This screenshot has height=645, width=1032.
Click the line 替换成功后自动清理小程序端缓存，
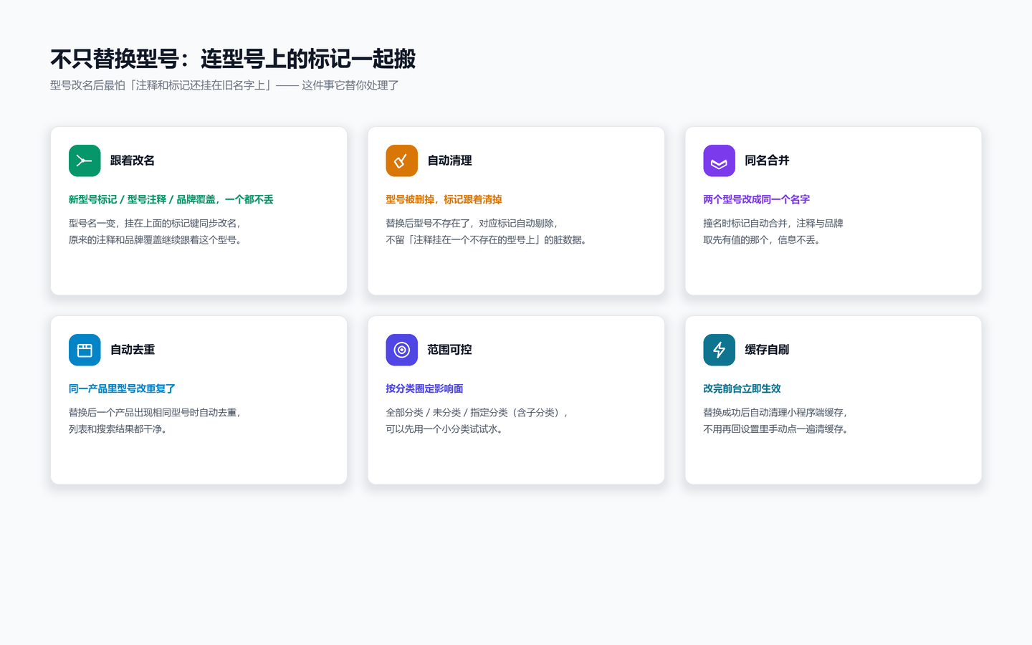[776, 413]
